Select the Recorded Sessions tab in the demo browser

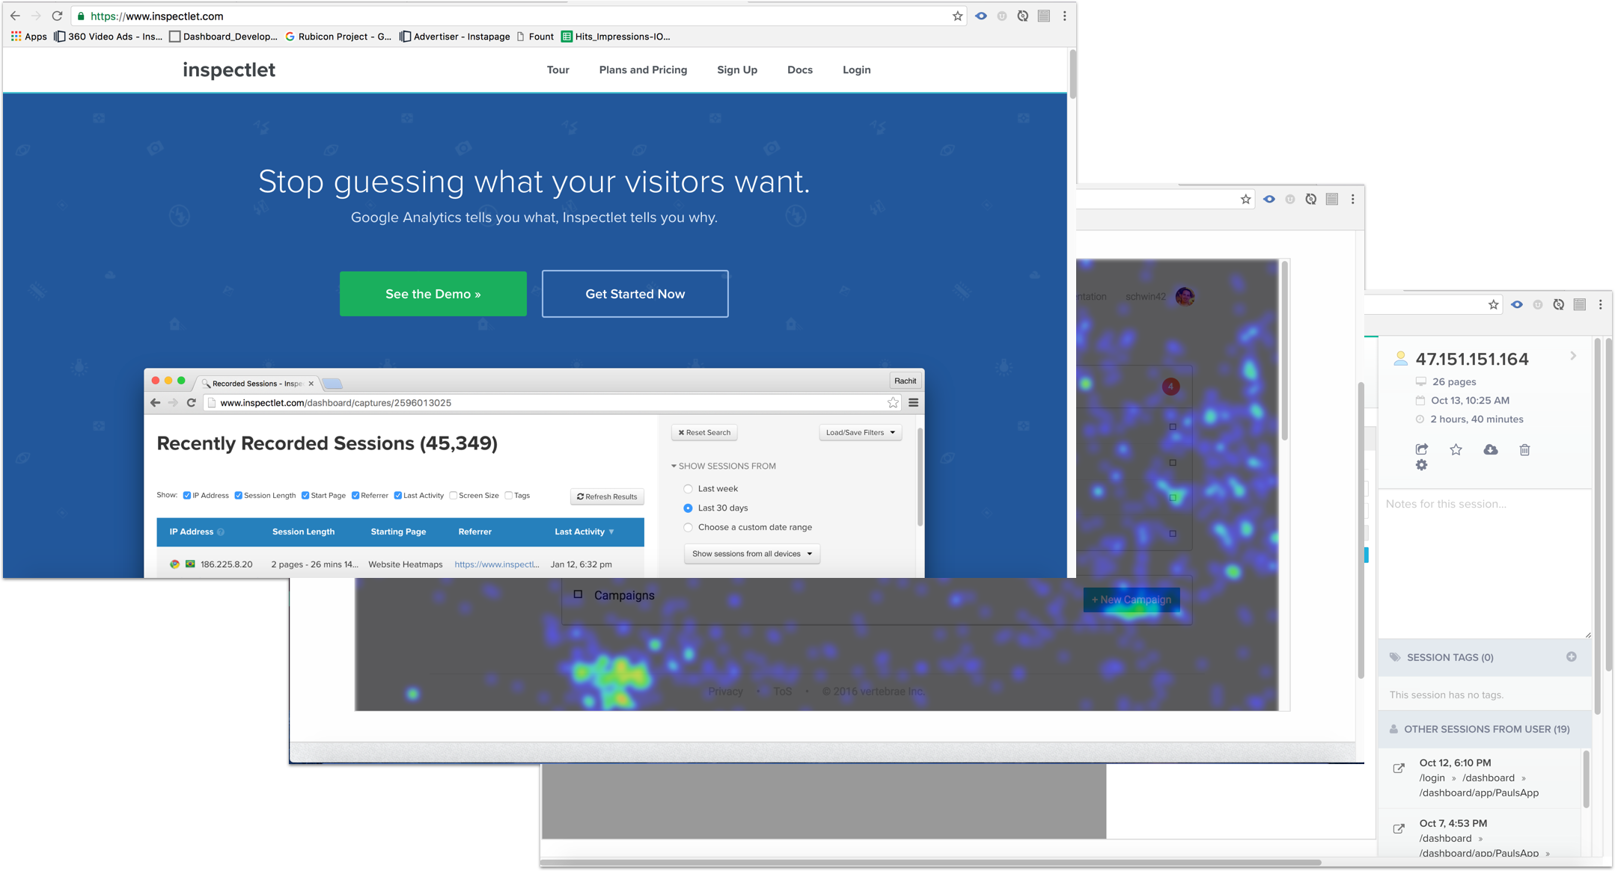(x=257, y=383)
